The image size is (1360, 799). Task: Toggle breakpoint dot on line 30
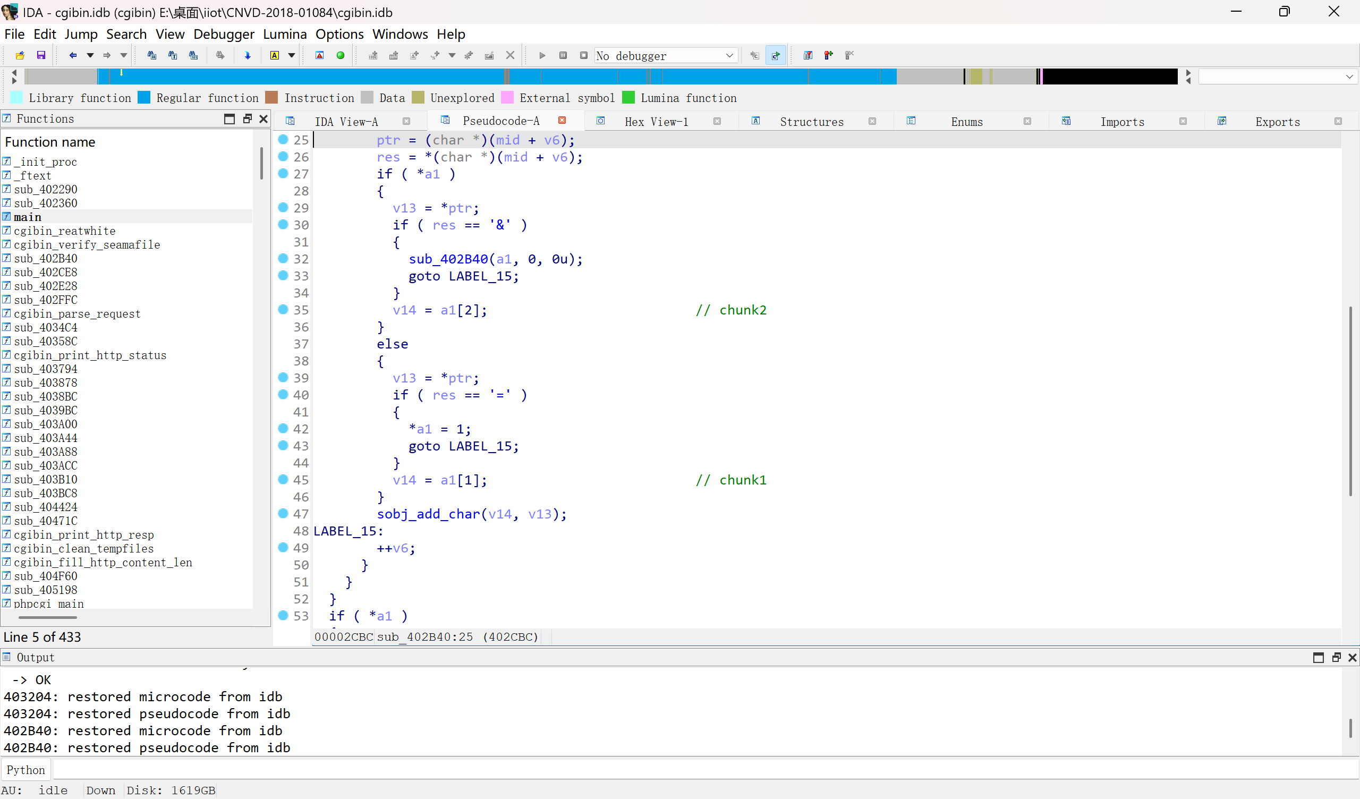tap(283, 224)
